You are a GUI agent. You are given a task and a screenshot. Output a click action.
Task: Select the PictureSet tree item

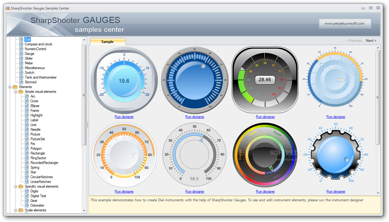[38, 139]
